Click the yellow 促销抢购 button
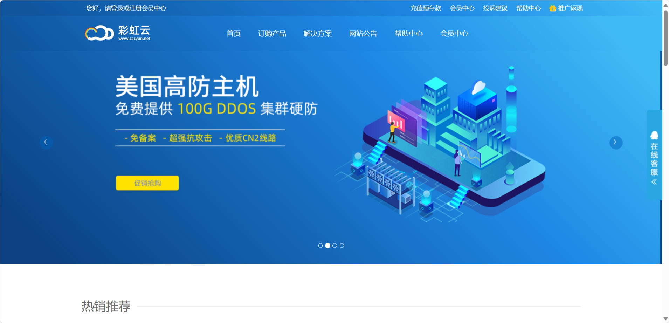 click(x=147, y=183)
